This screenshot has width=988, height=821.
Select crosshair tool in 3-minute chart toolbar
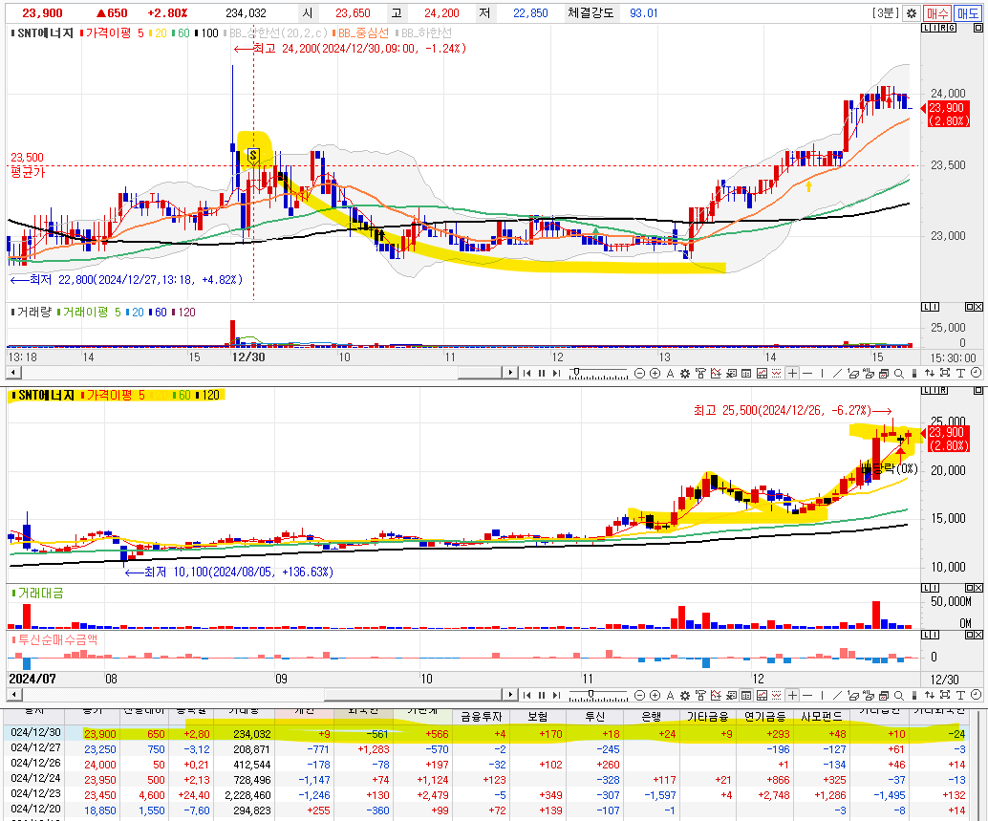click(792, 373)
